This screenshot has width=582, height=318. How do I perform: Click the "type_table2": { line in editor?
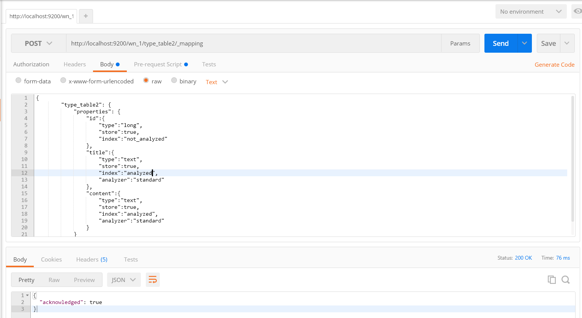86,105
